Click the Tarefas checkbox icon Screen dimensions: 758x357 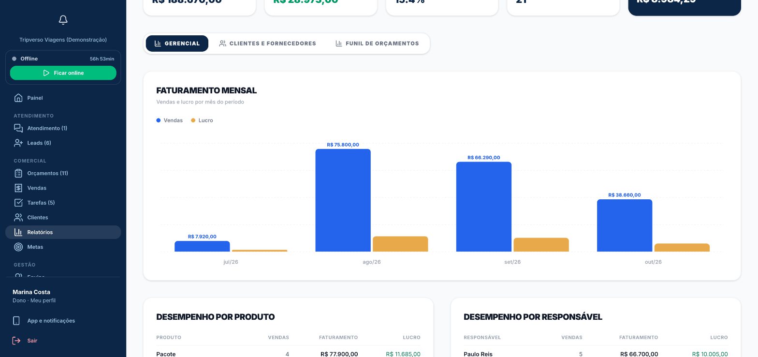(x=18, y=203)
